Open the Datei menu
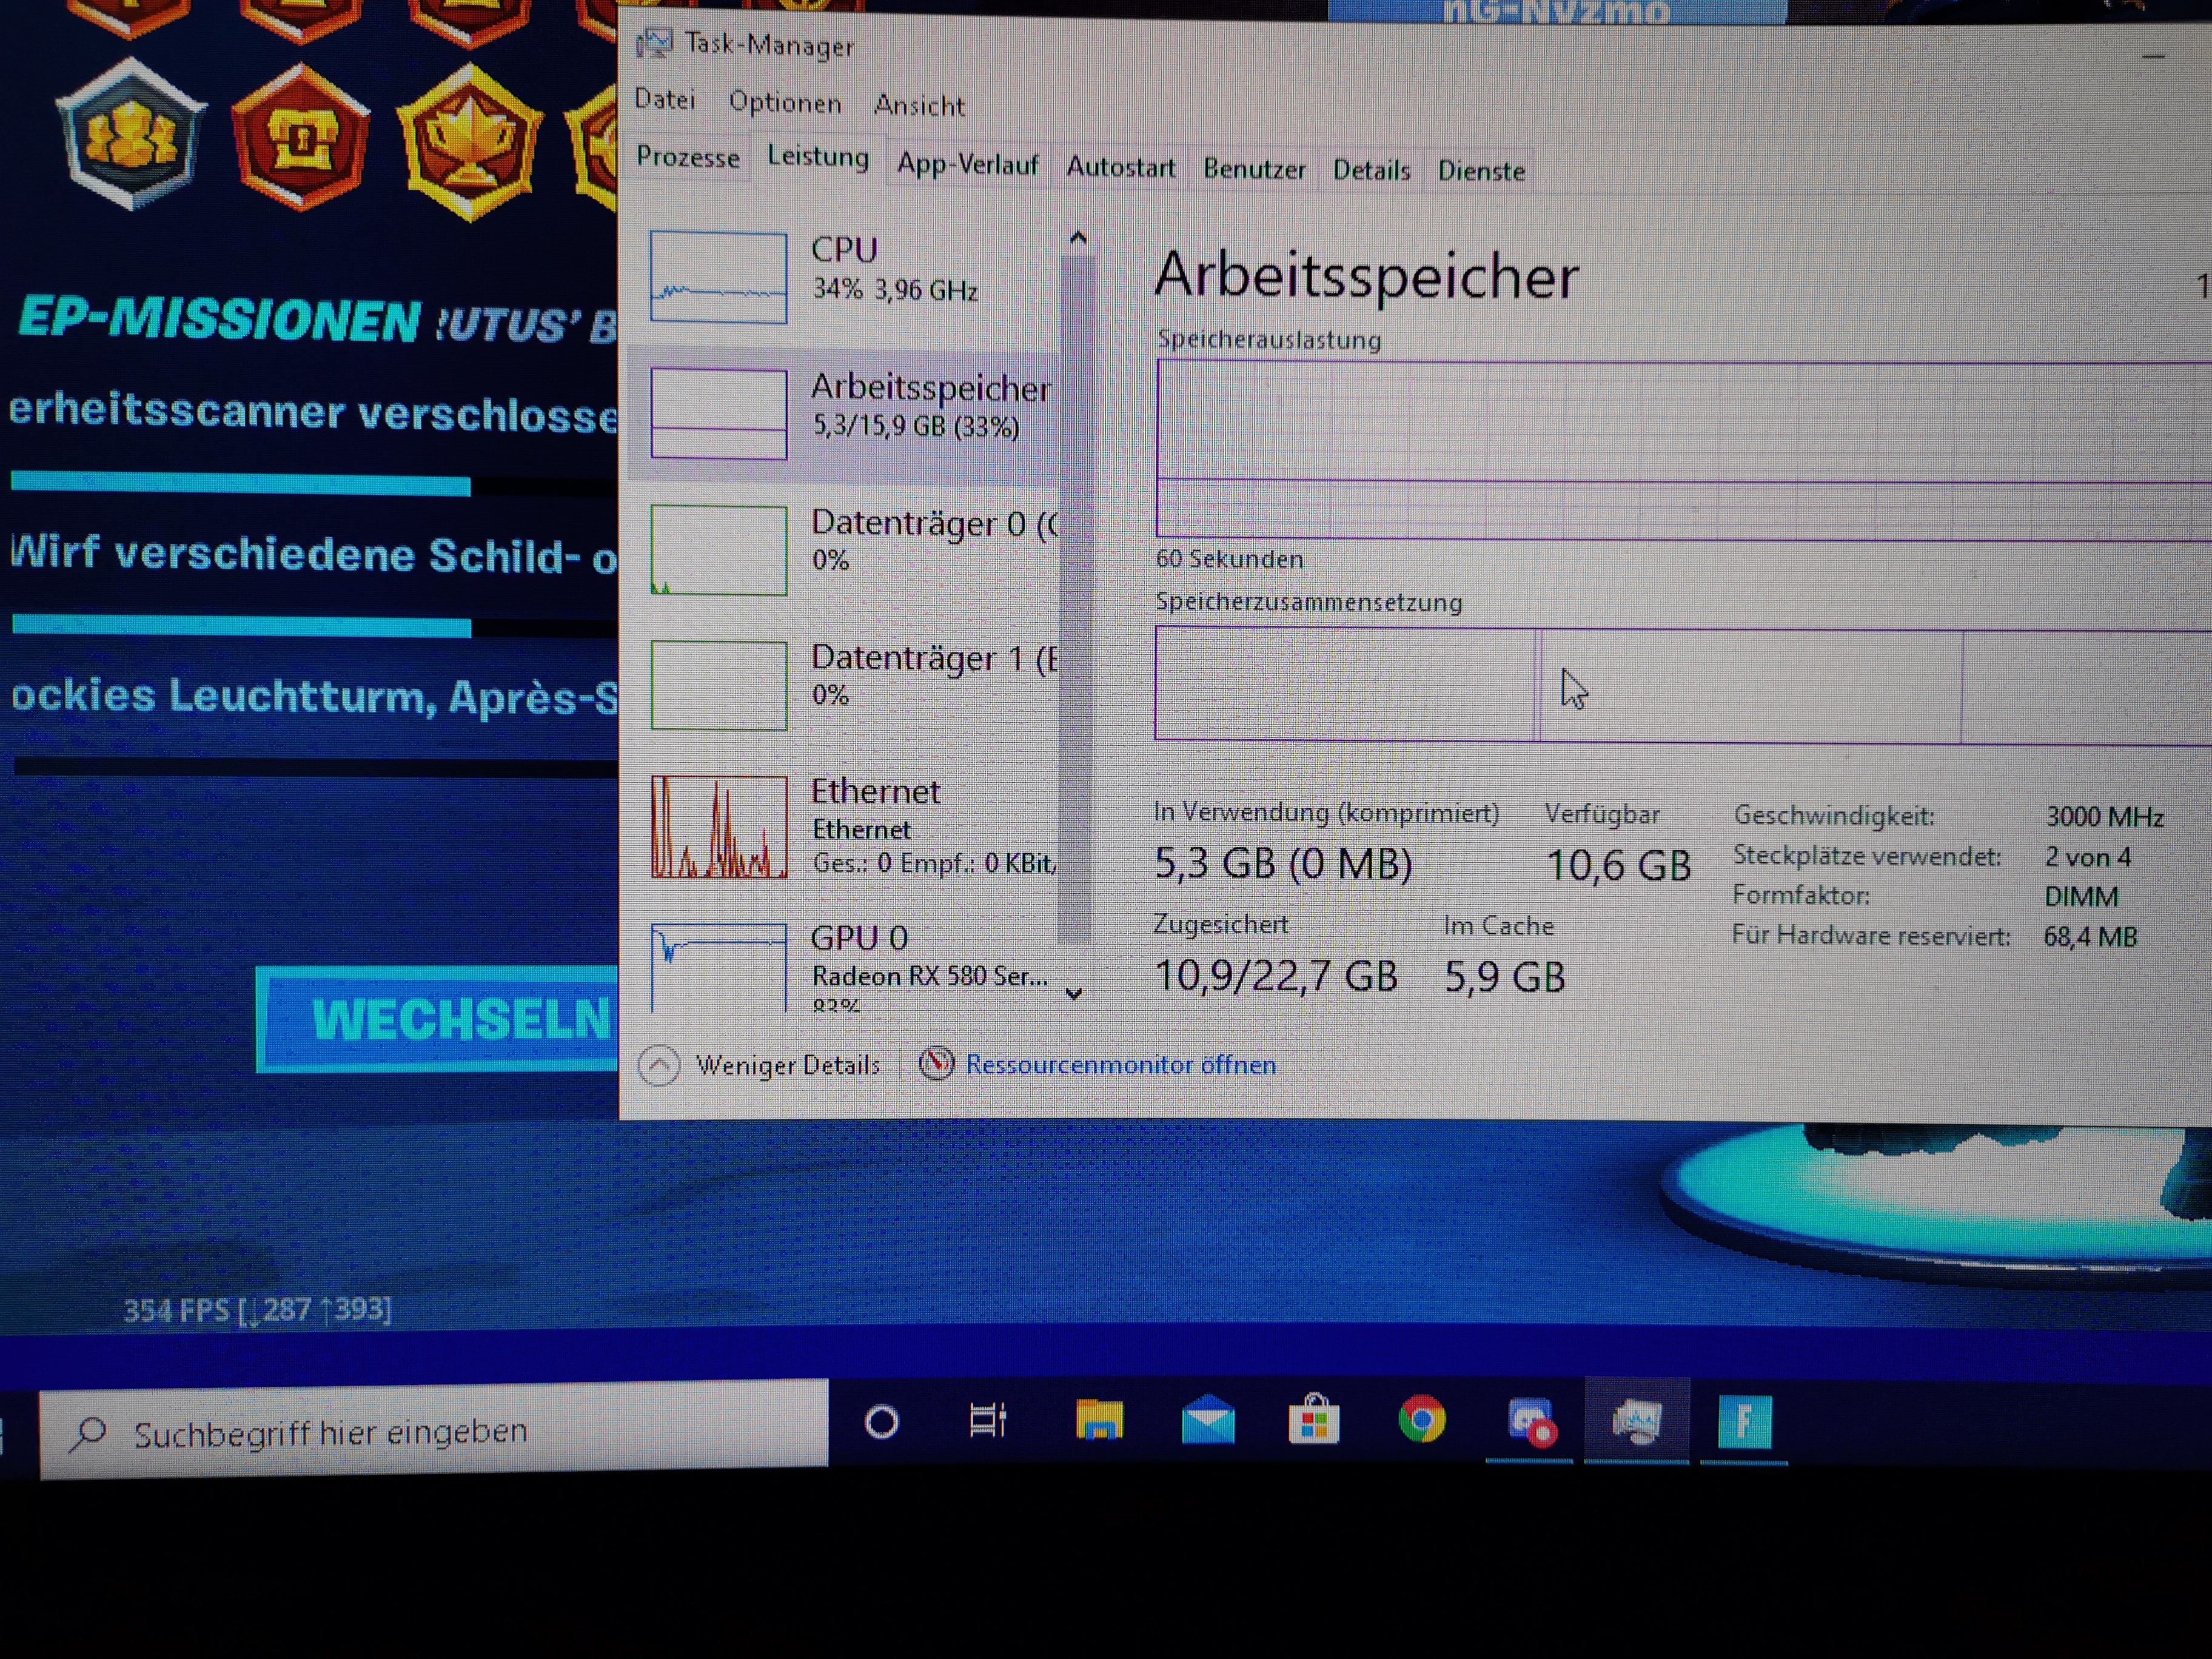Screen dimensions: 2212x1659 tap(665, 100)
